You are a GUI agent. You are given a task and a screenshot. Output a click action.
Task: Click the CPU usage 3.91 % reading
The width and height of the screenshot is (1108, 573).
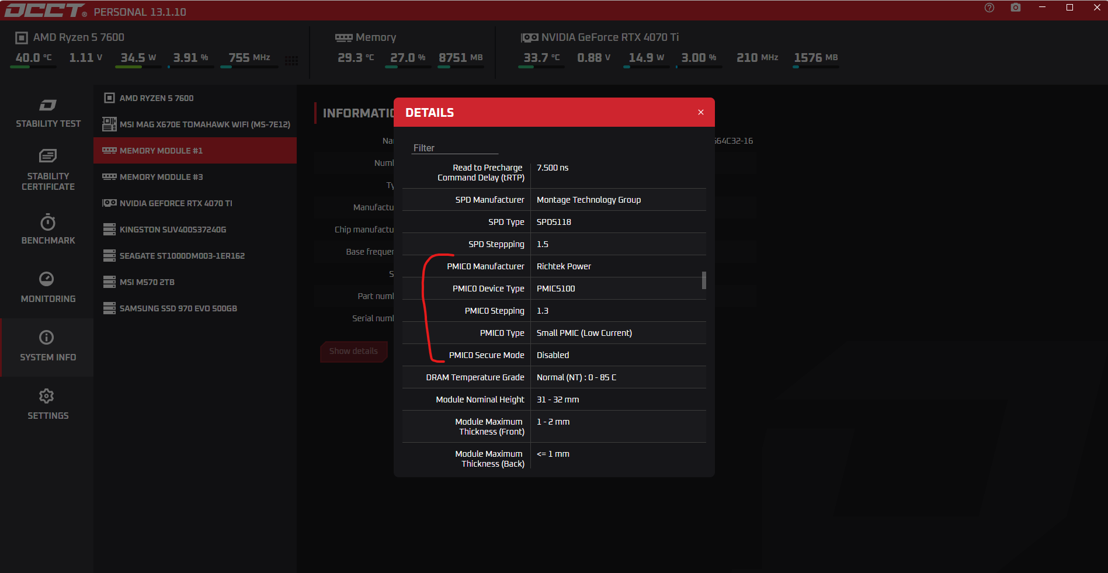[x=191, y=58]
